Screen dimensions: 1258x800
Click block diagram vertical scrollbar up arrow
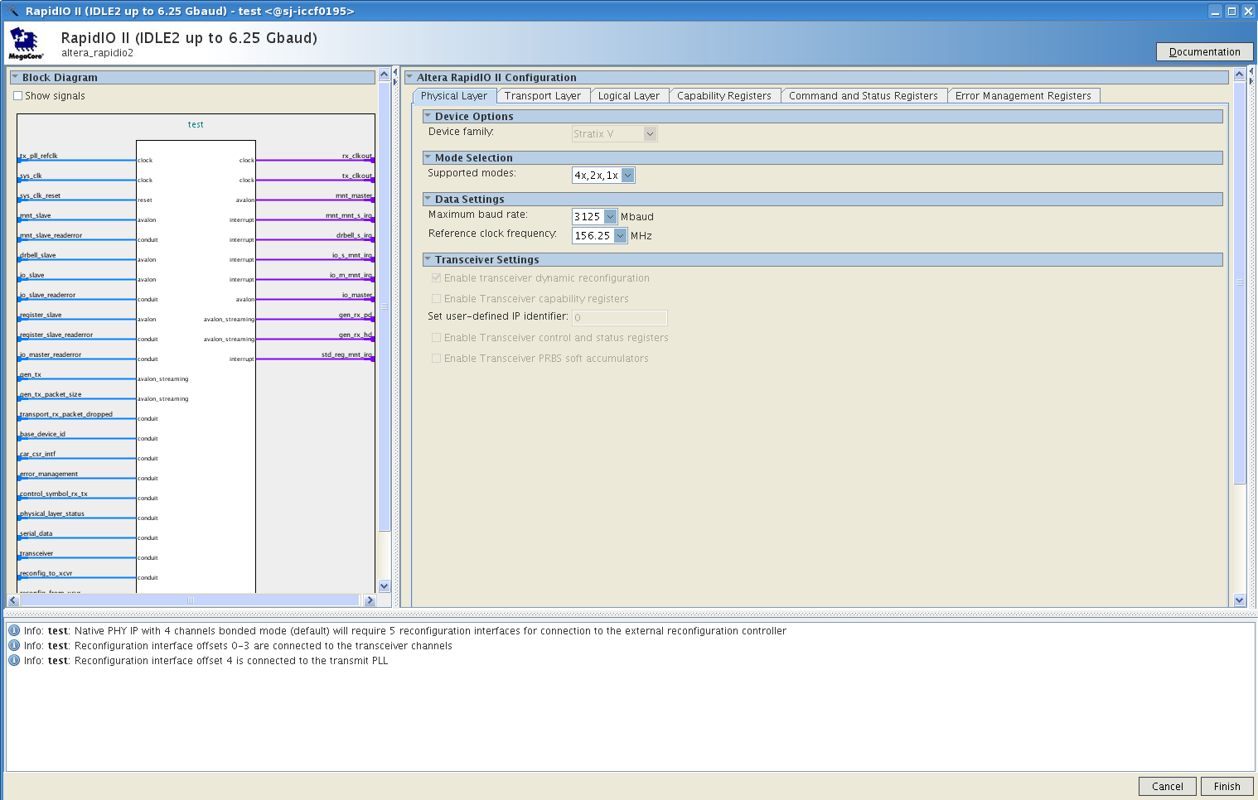384,75
